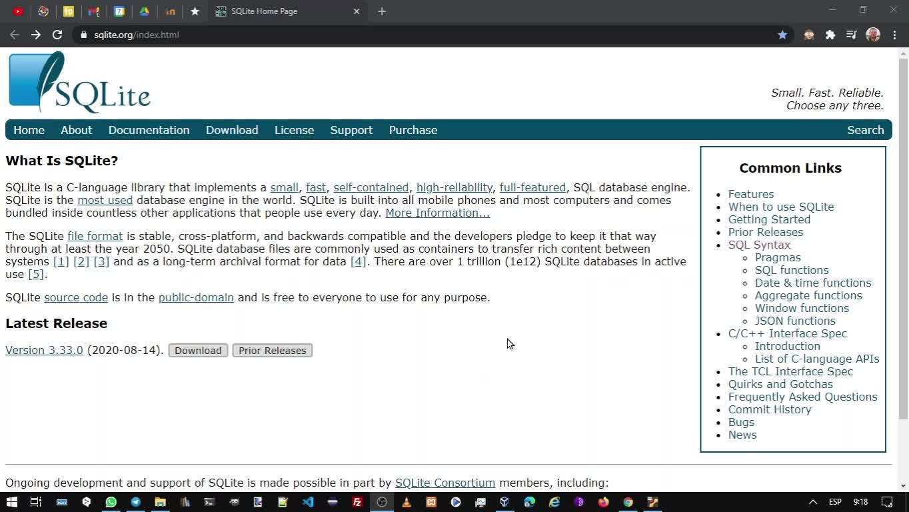909x512 pixels.
Task: Click Search in the navigation bar
Action: (x=866, y=130)
